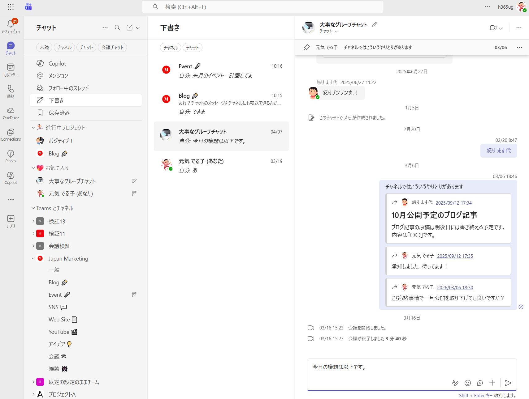Click the search box at top

262,7
